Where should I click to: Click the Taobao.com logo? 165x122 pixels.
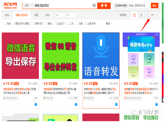tap(10, 6)
